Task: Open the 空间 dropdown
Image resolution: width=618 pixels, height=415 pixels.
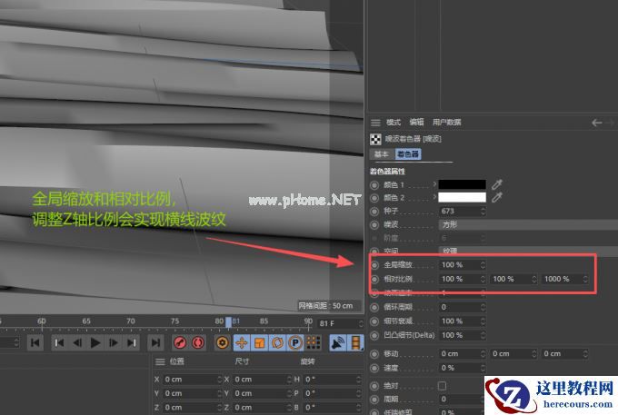Action: coord(528,251)
